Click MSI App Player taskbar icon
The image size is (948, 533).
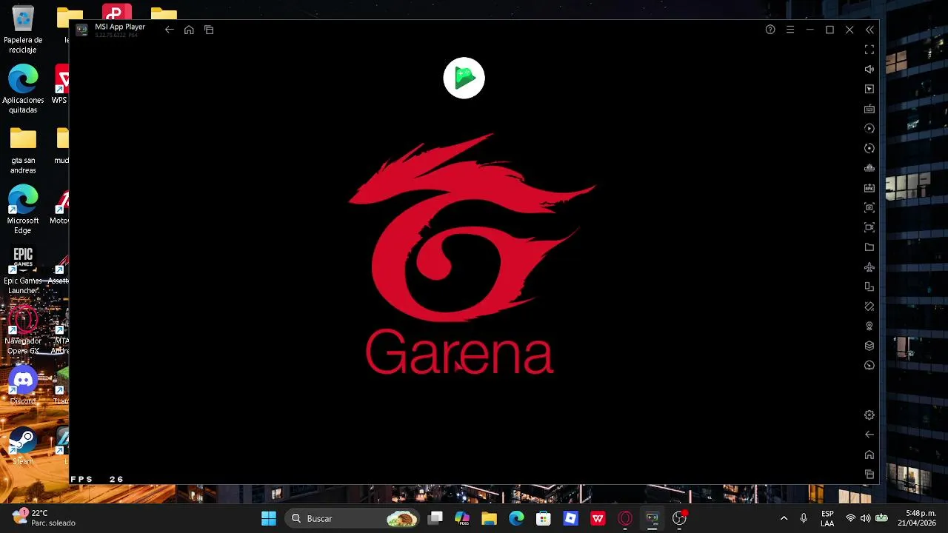pyautogui.click(x=652, y=518)
